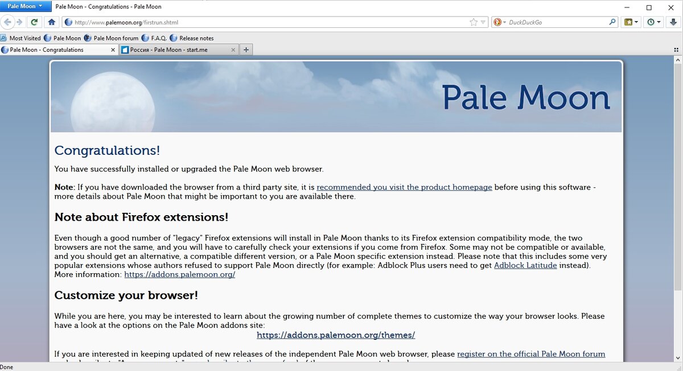The image size is (683, 371).
Task: Open the address bar history dropdown arrow
Action: point(483,22)
